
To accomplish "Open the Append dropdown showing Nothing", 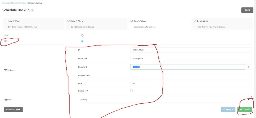I will pos(162,100).
